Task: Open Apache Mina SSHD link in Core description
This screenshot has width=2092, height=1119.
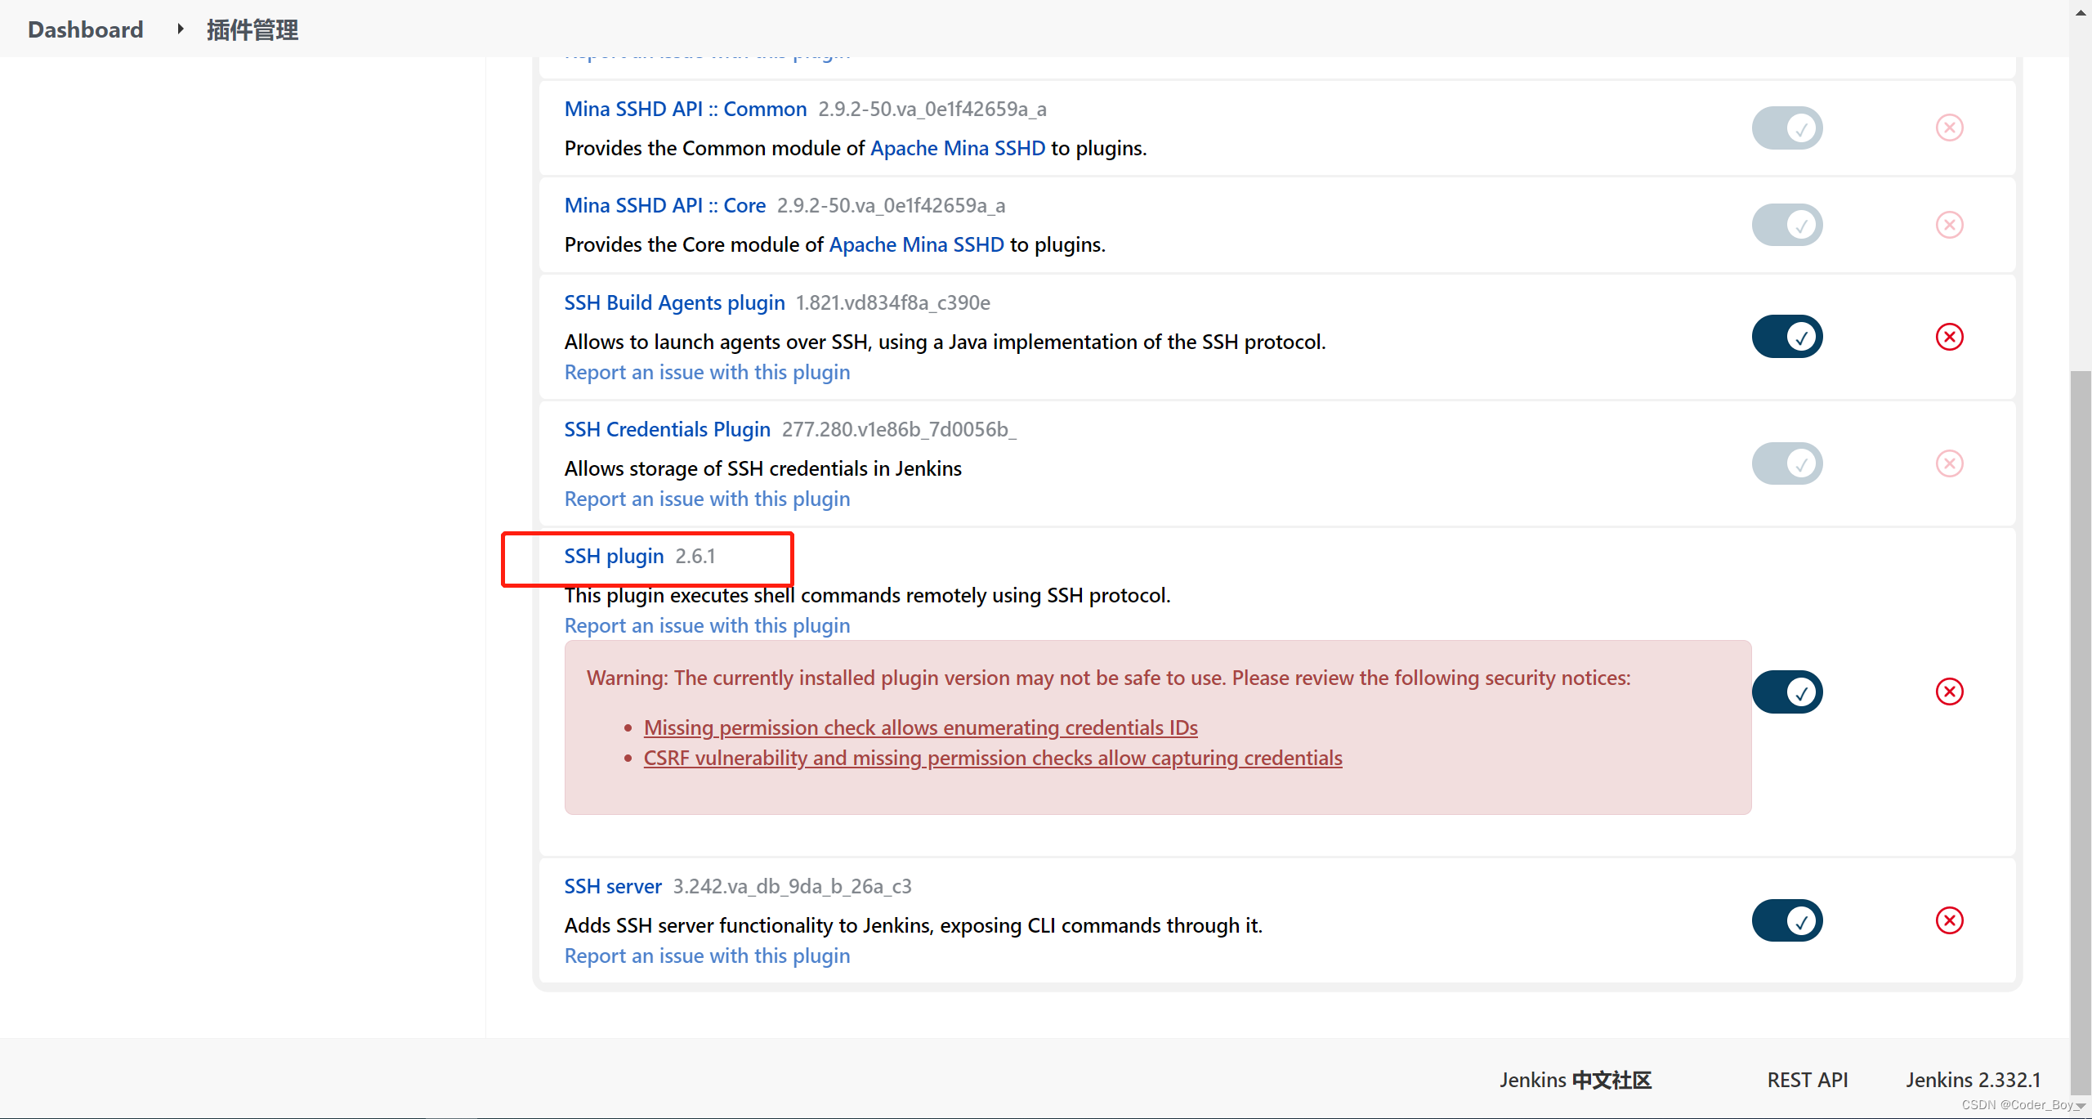Action: click(917, 244)
